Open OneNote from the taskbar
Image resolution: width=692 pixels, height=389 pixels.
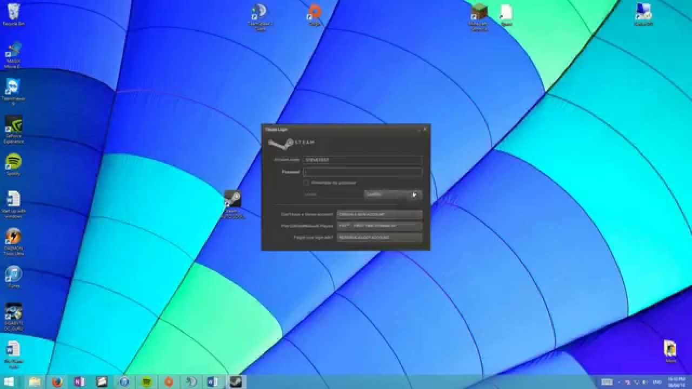79,382
